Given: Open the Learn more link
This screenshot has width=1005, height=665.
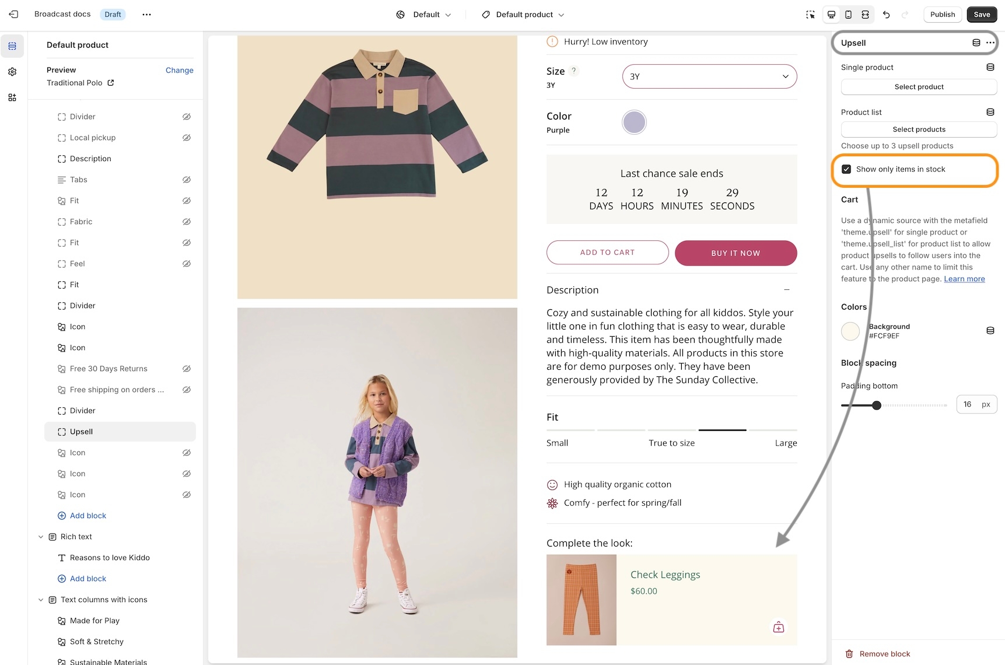Looking at the screenshot, I should click(x=964, y=279).
